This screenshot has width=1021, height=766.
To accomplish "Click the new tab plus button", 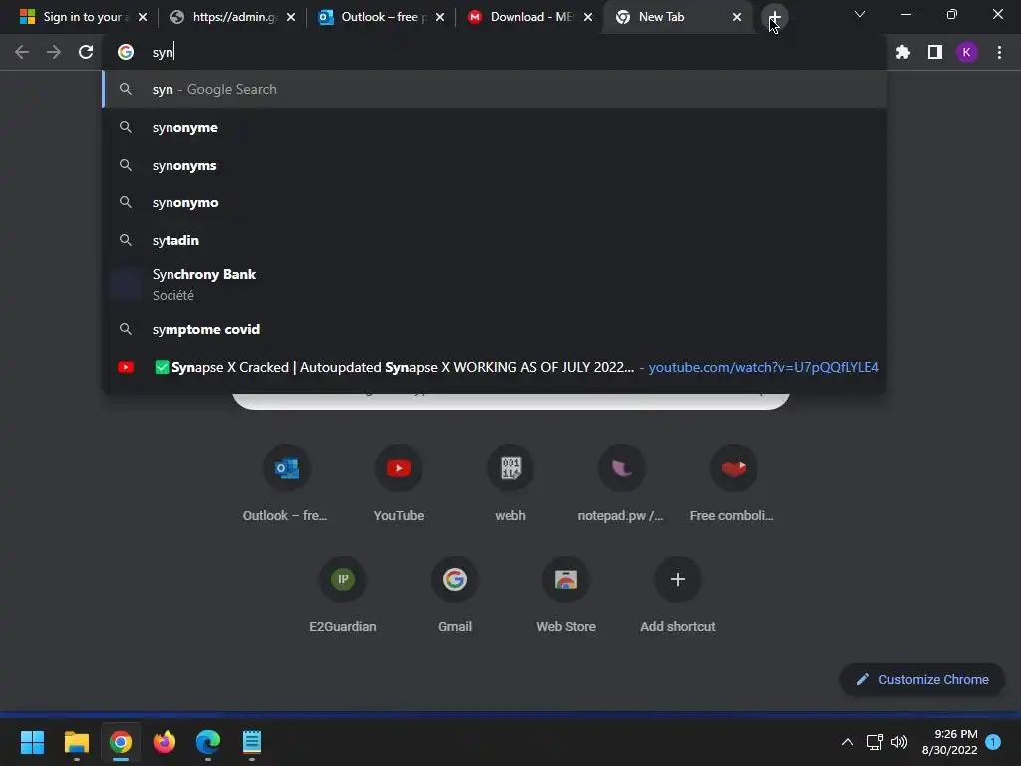I will coord(774,17).
